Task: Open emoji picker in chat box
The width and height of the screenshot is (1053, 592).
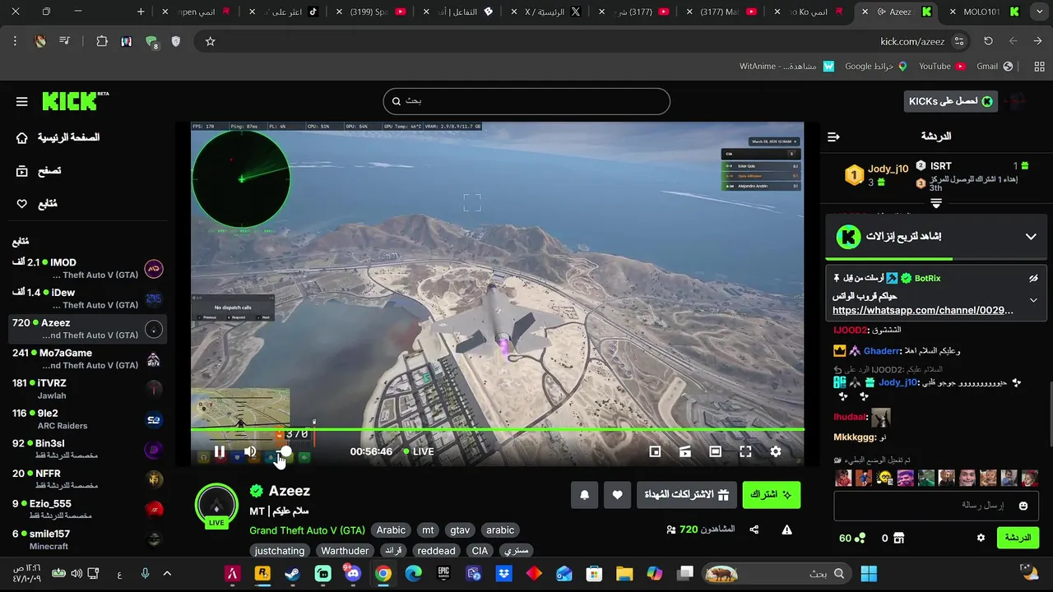Action: 1023,506
